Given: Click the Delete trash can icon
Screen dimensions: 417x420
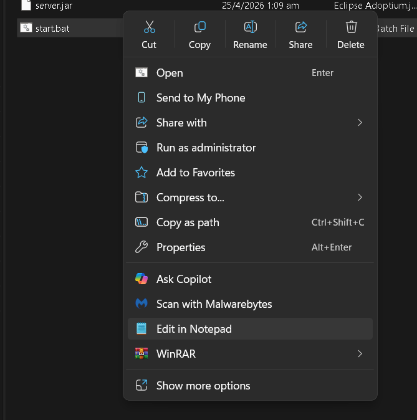Looking at the screenshot, I should click(352, 27).
